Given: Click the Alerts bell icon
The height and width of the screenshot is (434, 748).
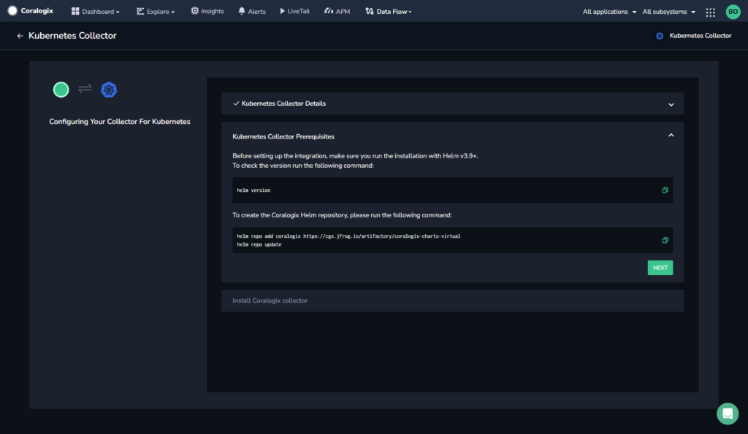Looking at the screenshot, I should tap(242, 10).
